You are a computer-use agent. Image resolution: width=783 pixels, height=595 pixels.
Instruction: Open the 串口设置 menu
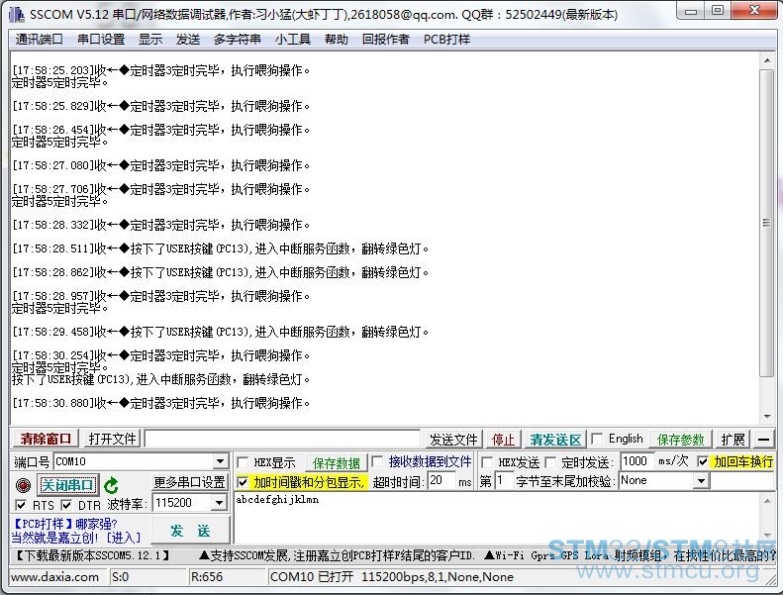[101, 39]
